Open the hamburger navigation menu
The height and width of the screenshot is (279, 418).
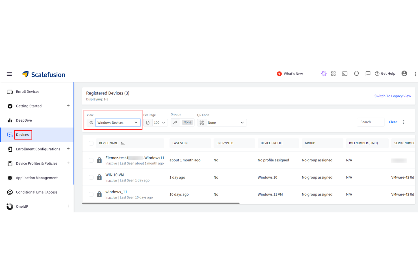[x=9, y=74]
